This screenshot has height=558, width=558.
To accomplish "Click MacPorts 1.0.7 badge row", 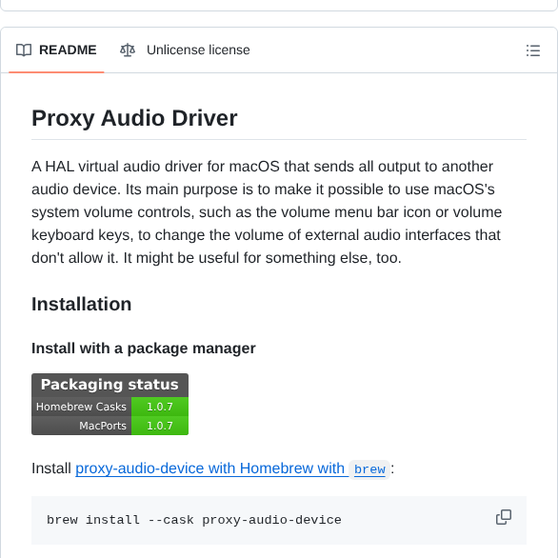I will click(x=110, y=426).
